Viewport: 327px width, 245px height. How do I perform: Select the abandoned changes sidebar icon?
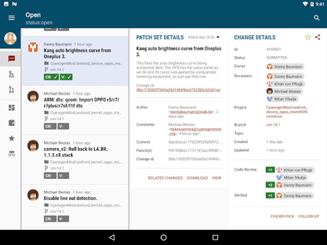tap(11, 90)
